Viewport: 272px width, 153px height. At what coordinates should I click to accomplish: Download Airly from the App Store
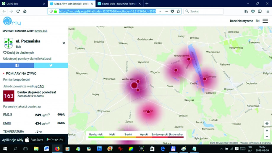click(34, 140)
